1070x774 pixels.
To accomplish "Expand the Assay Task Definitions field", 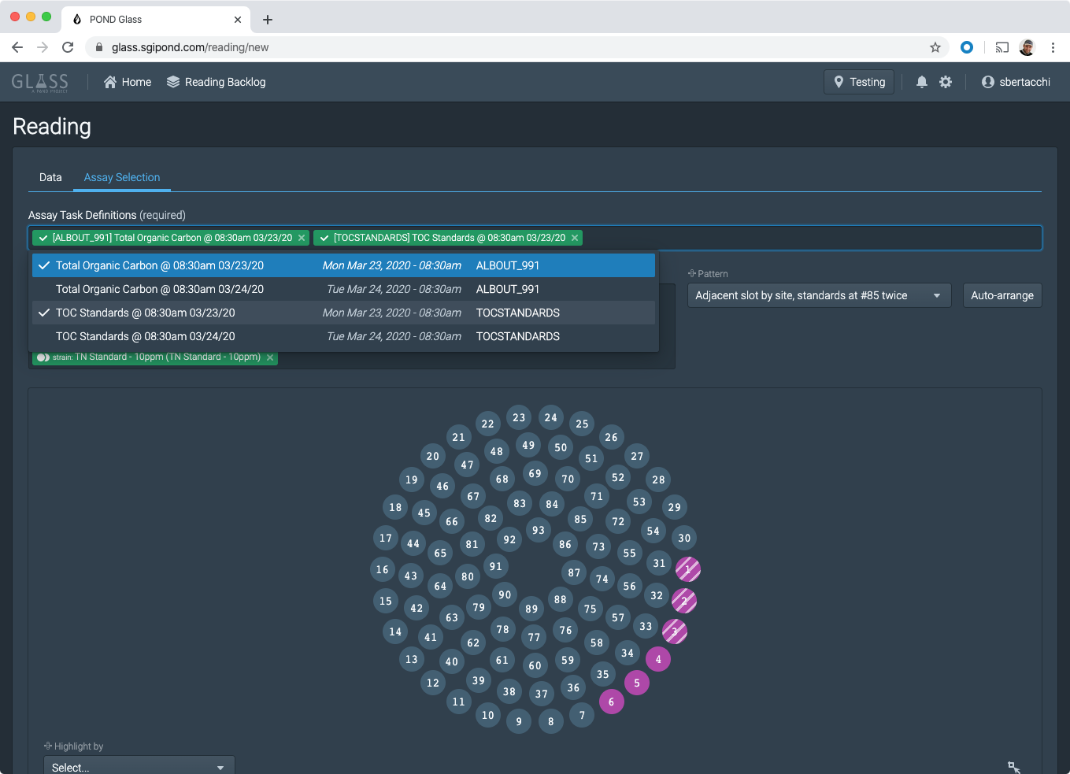I will (x=787, y=237).
